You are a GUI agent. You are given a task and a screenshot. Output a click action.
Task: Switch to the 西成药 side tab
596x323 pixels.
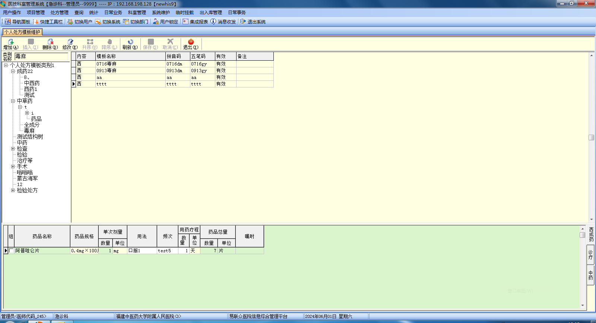[591, 234]
